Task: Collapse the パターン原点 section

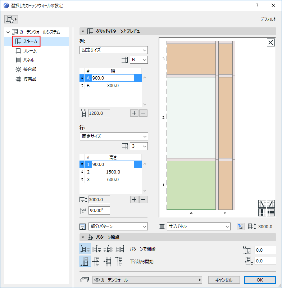Action: 83,237
